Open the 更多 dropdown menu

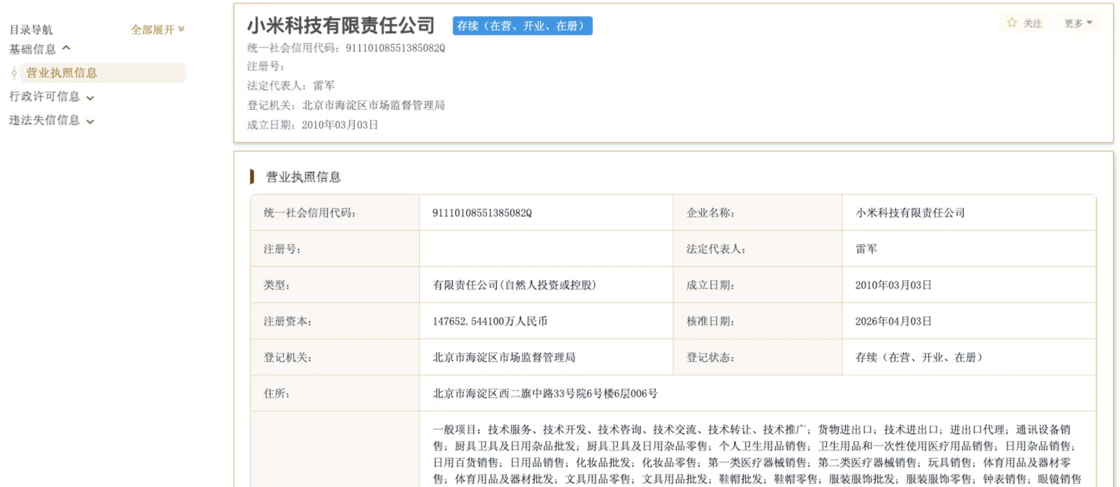click(1078, 23)
